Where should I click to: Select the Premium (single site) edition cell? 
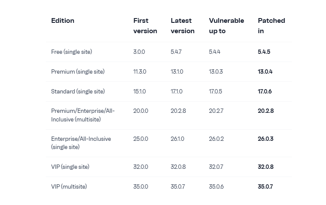[78, 71]
